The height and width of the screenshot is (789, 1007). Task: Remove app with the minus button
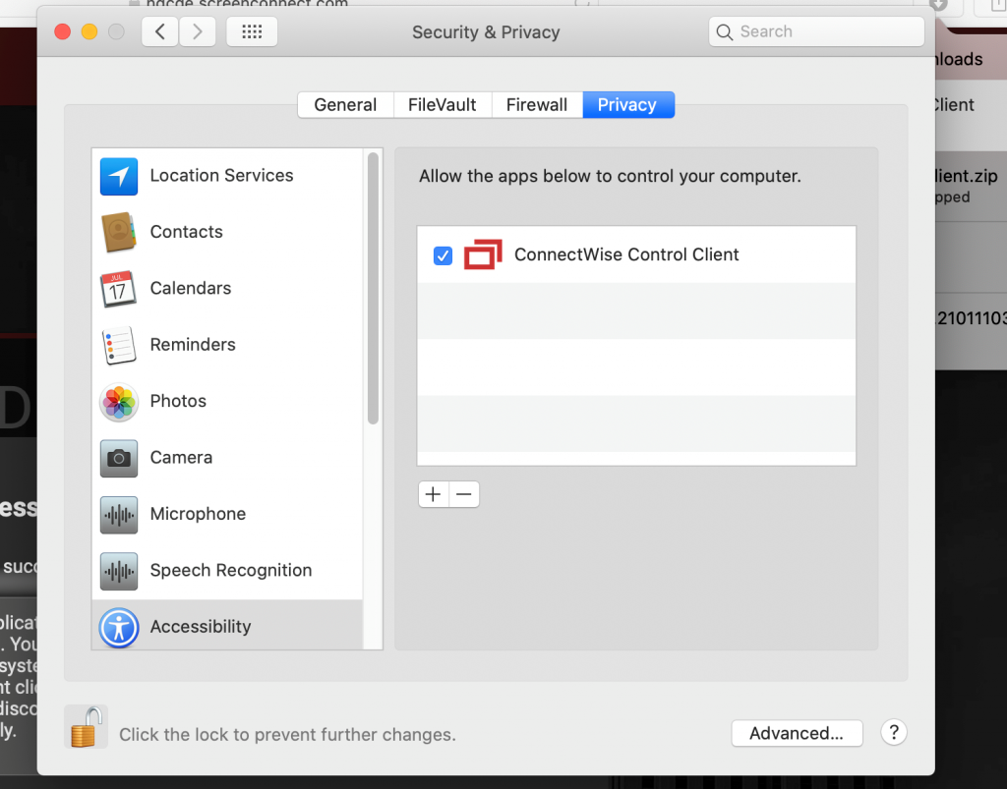[464, 494]
